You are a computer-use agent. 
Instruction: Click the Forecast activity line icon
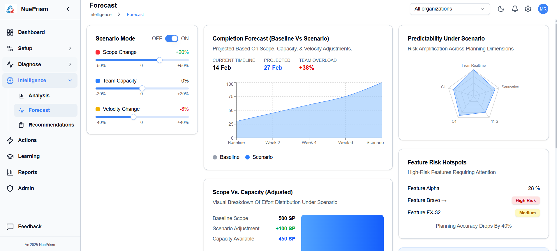pyautogui.click(x=21, y=110)
